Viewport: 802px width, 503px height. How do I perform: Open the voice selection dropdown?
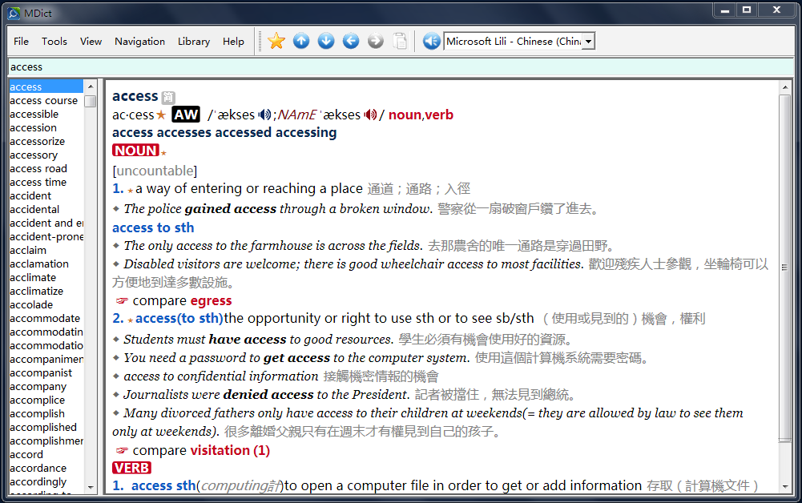coord(589,41)
